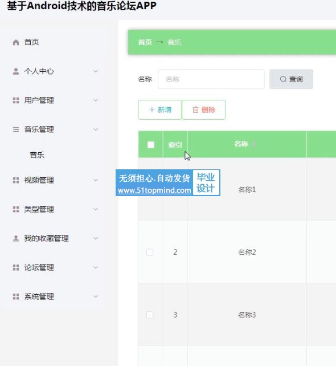The width and height of the screenshot is (336, 366).
Task: Click the grid icon beside 视频管理
Action: tap(16, 180)
